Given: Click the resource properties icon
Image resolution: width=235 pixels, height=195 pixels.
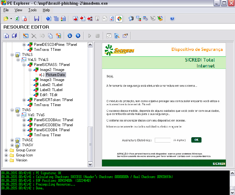Looking at the screenshot, I should pyautogui.click(x=125, y=36).
